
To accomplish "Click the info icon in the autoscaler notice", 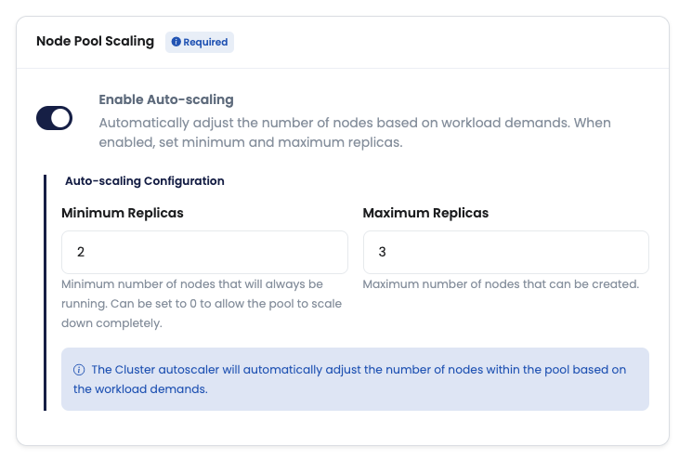I will [x=79, y=370].
